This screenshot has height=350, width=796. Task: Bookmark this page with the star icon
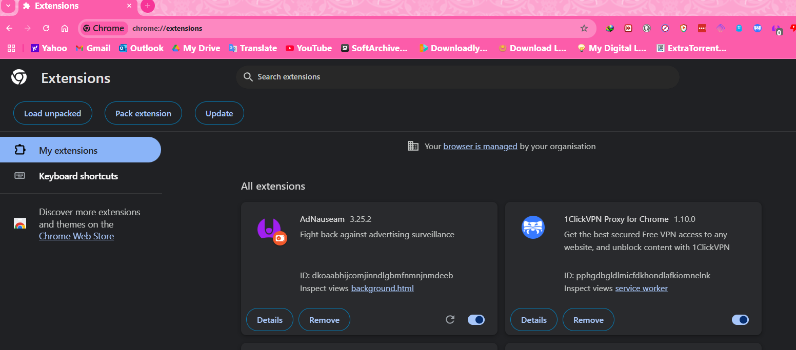pos(584,28)
